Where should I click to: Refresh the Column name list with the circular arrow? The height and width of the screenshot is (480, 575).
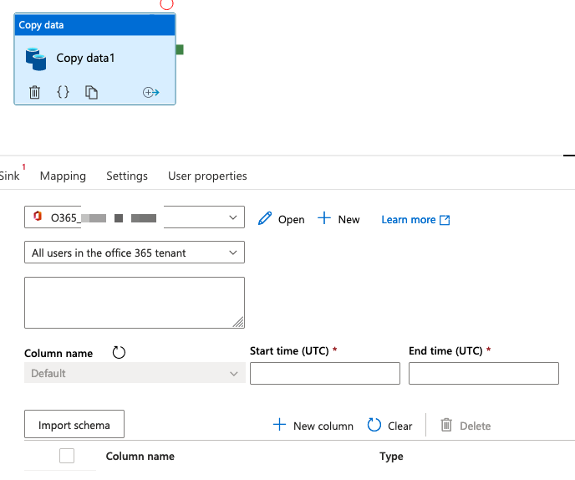point(119,353)
